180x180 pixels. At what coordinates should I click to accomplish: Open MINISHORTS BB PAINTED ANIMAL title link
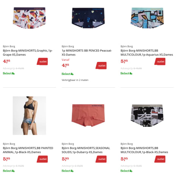(28, 150)
